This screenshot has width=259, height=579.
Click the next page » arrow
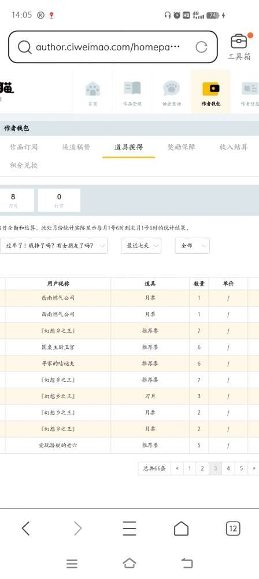point(254,468)
